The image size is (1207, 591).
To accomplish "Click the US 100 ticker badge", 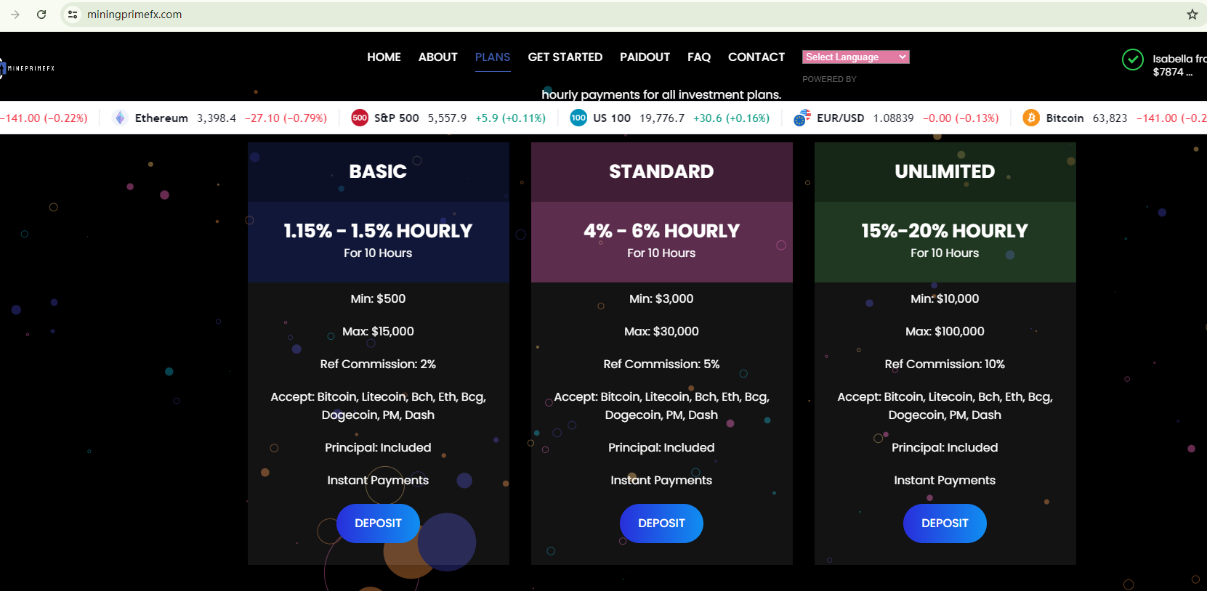I will click(x=578, y=118).
